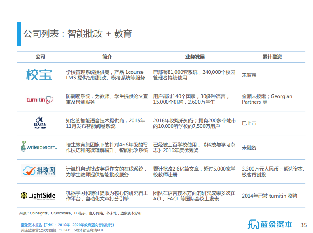
Task: Select footer text 关注蓝象营公众号回复 EDAI
Action: point(62,230)
